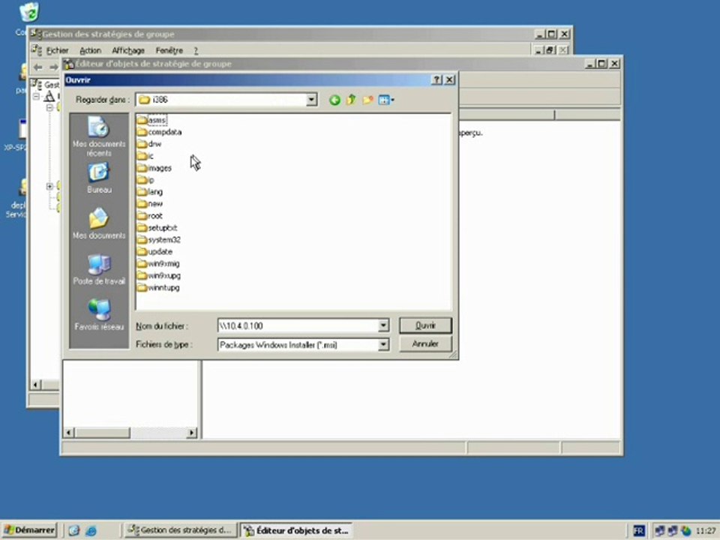Click in the Nom du fichier field
The width and height of the screenshot is (720, 540).
(x=298, y=325)
